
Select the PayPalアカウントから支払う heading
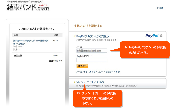click(93, 36)
